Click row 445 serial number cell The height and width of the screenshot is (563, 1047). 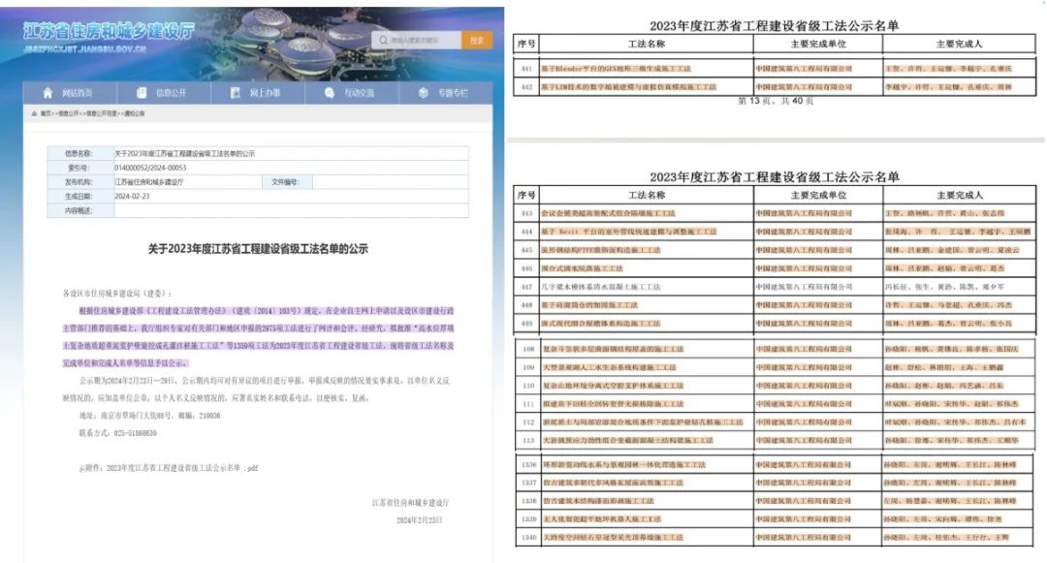(x=526, y=250)
